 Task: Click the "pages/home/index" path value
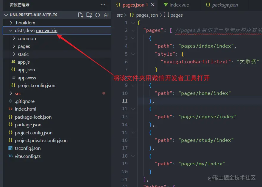[x=205, y=93]
